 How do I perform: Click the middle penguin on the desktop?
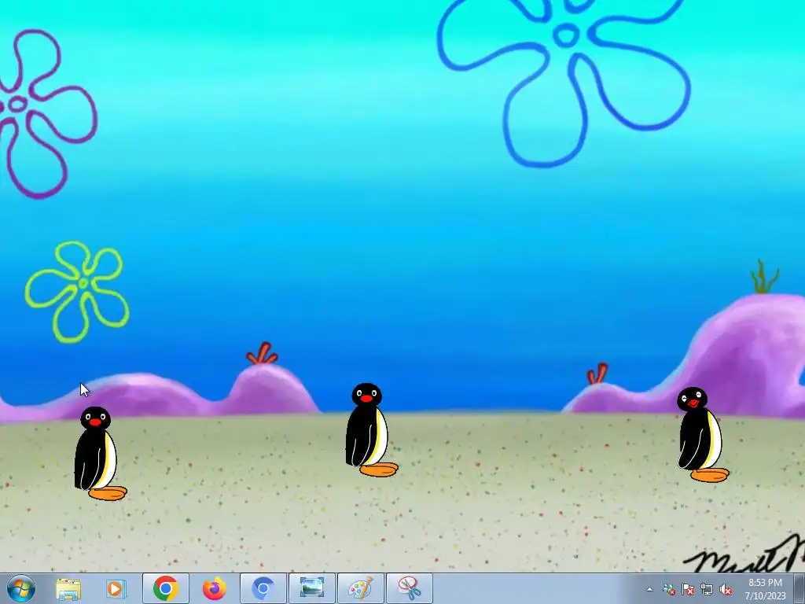(x=371, y=430)
